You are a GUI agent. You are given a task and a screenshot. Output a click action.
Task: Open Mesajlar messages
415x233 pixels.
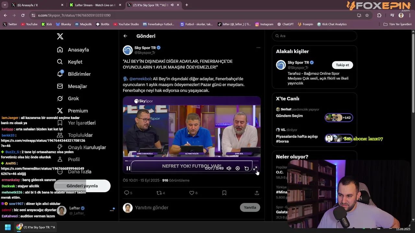click(x=72, y=86)
